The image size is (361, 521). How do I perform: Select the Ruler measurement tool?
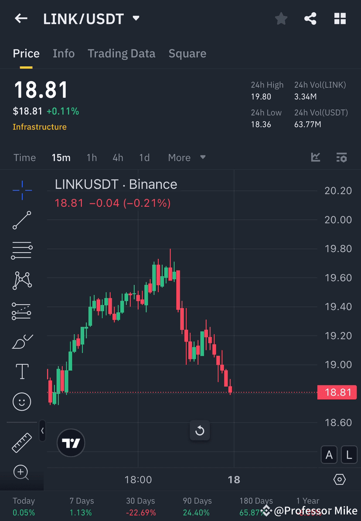point(22,442)
